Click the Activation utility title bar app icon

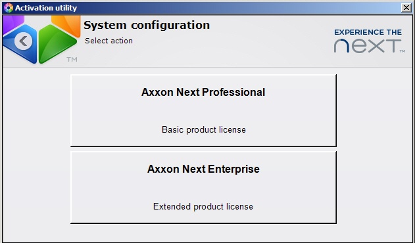(9, 8)
